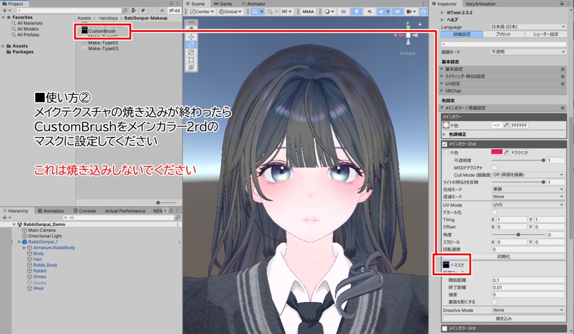The height and width of the screenshot is (334, 574).
Task: Open gear menu for UV設定
Action: 563,84
